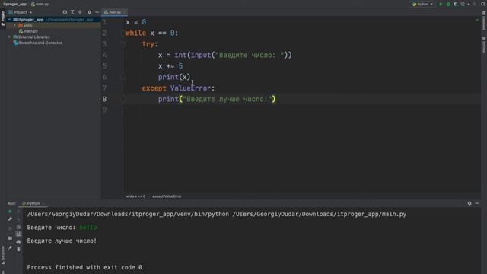Clear all console output trash icon
The height and width of the screenshot is (274, 487).
pos(18,250)
